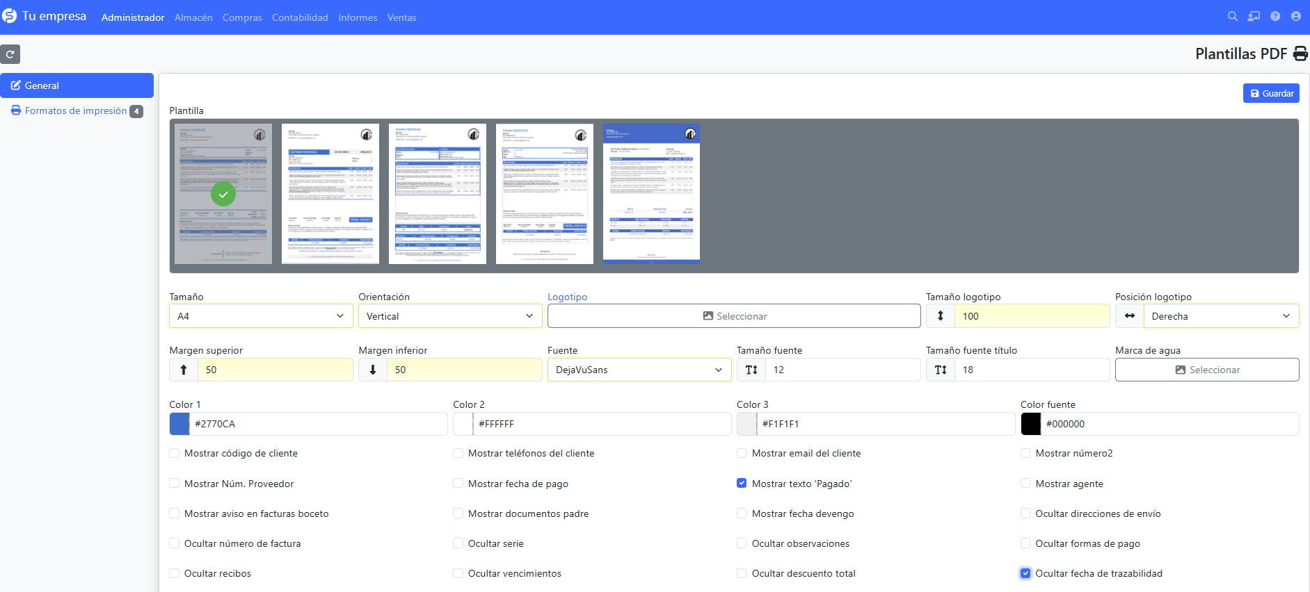Enable Ocultar descuento total
This screenshot has width=1310, height=592.
[742, 573]
